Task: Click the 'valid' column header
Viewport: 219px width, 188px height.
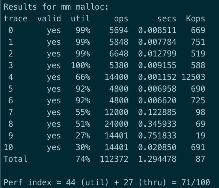Action: tap(49, 19)
